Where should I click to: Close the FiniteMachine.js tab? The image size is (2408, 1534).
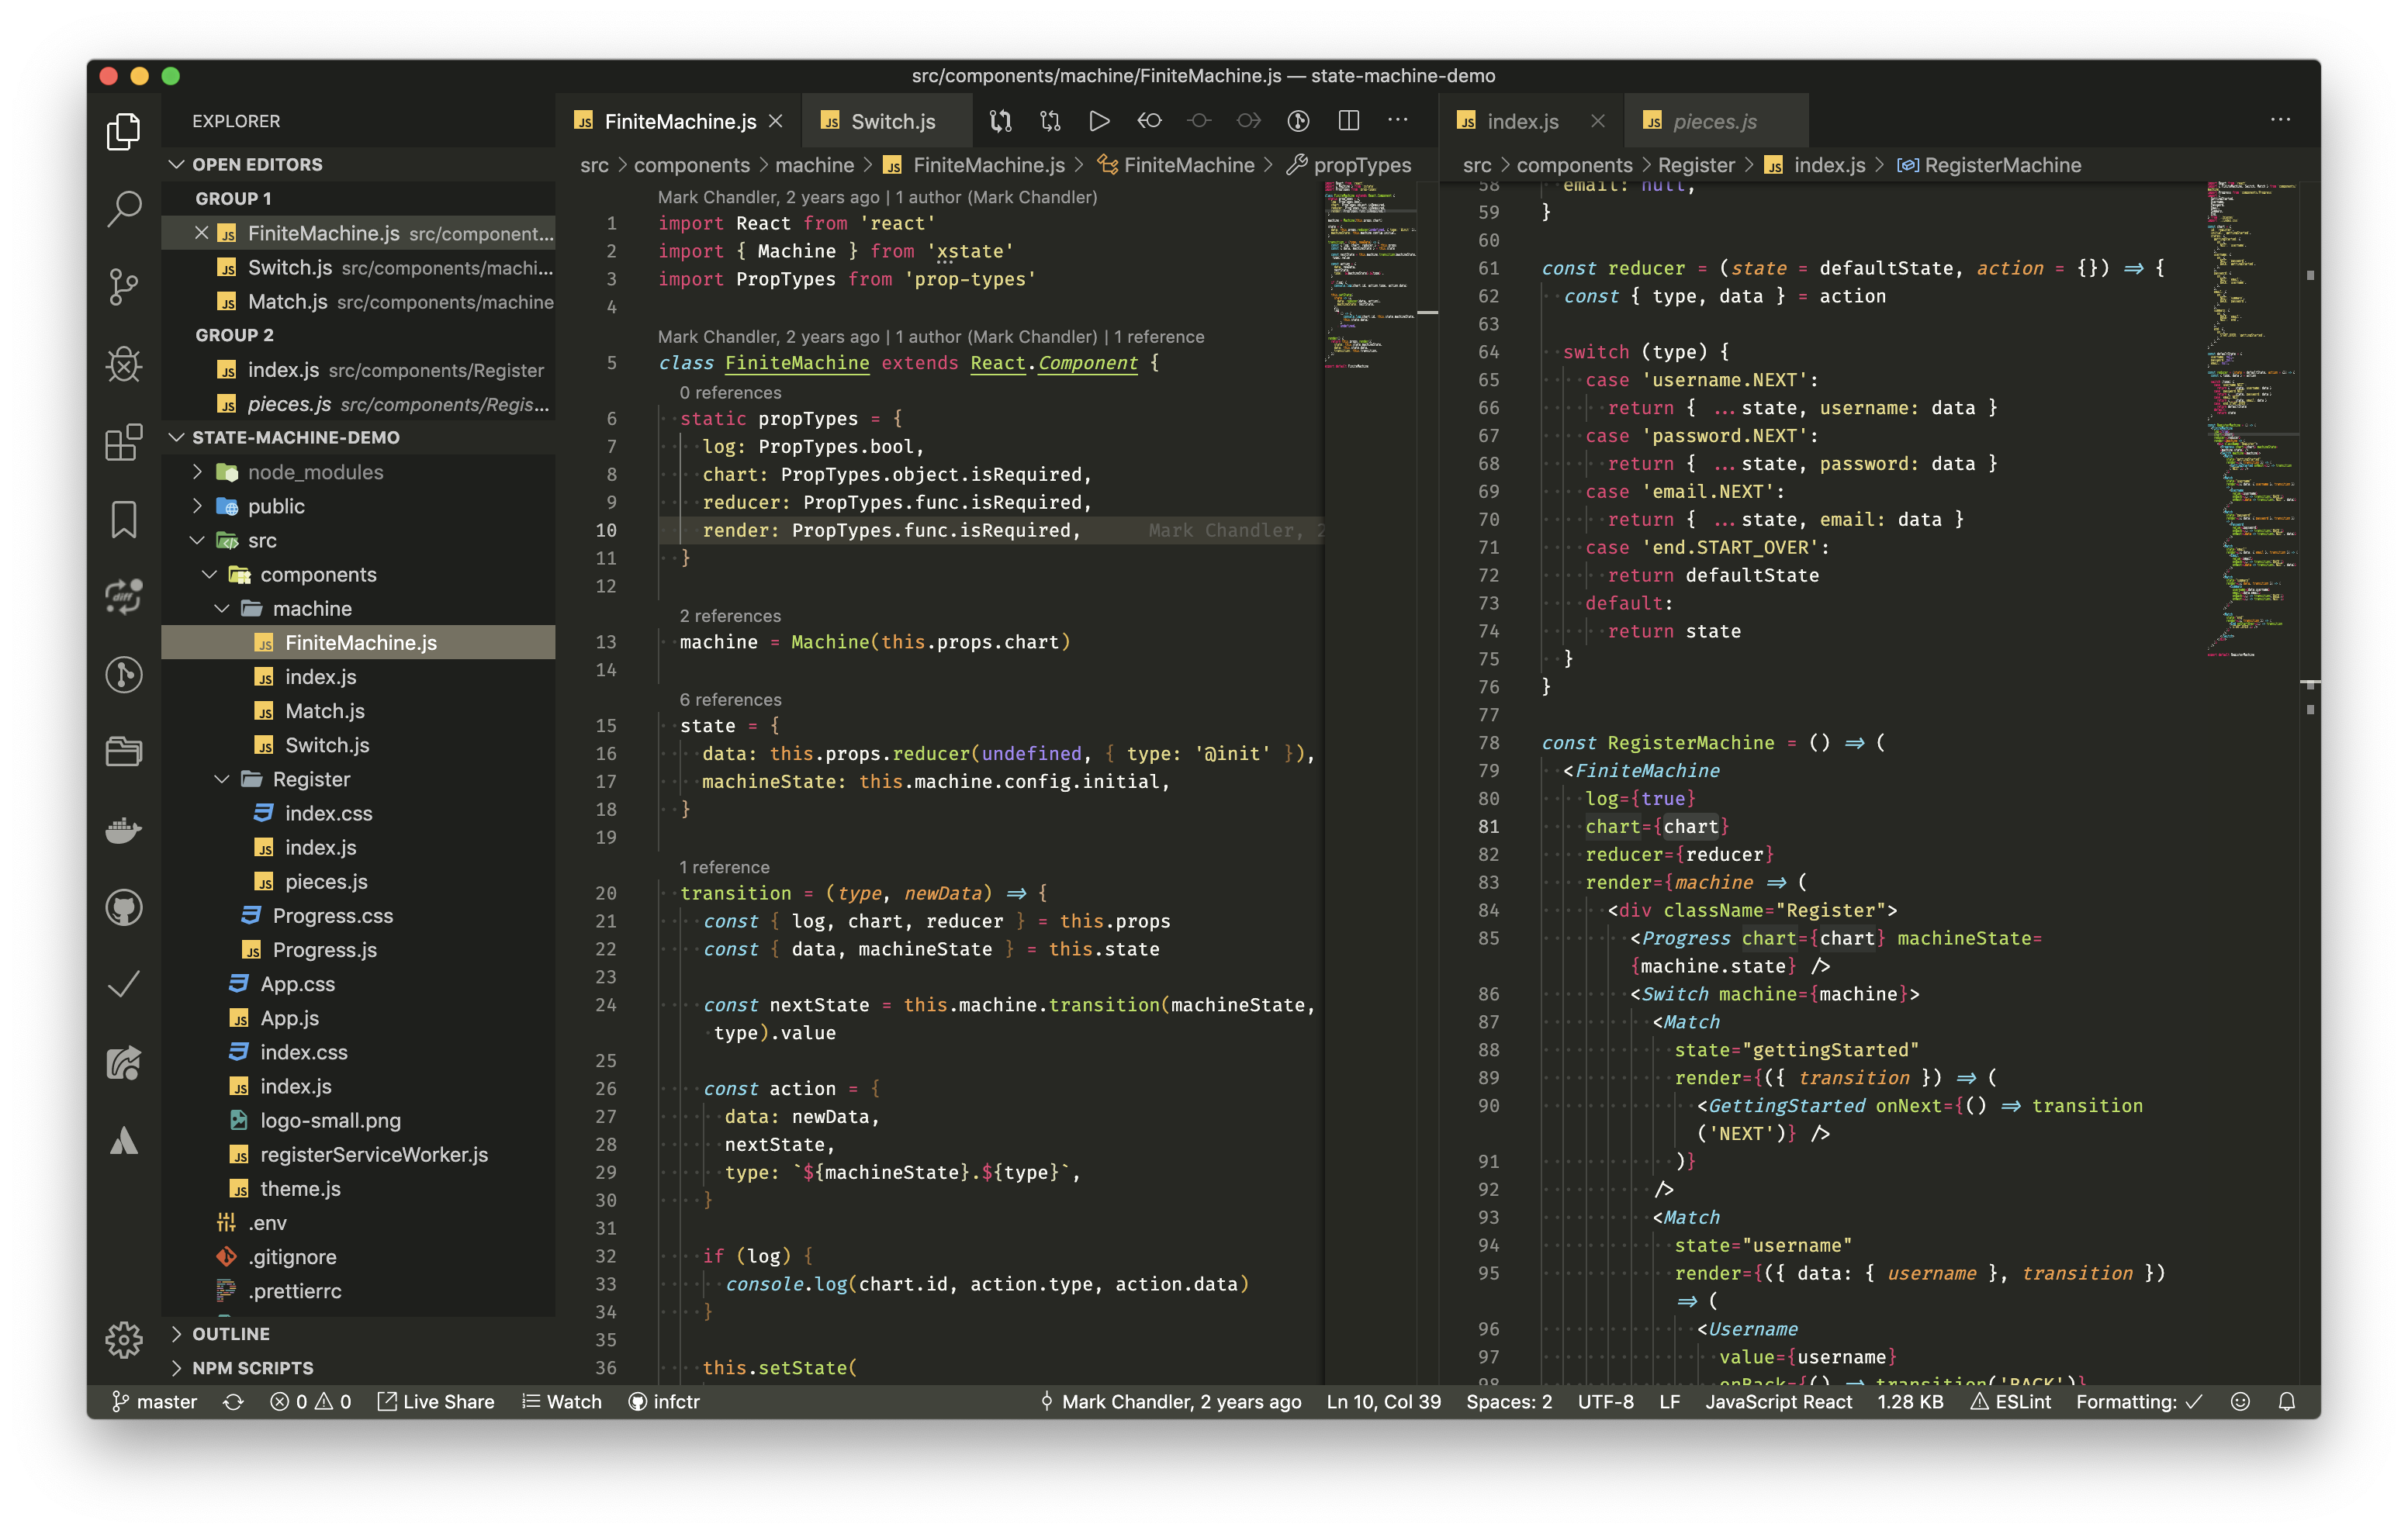(776, 121)
